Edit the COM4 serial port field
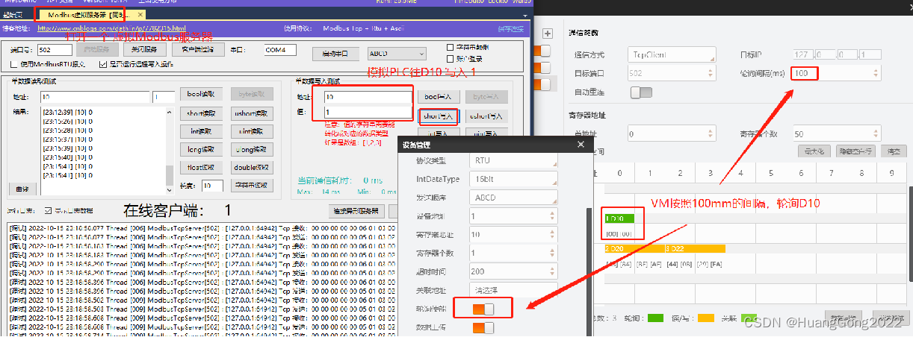Image resolution: width=913 pixels, height=337 pixels. click(280, 50)
